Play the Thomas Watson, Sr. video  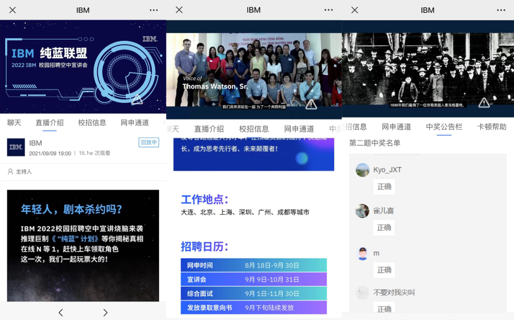(254, 69)
